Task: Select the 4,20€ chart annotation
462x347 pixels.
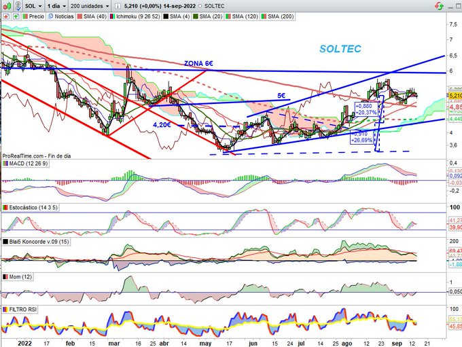Action: pos(162,125)
